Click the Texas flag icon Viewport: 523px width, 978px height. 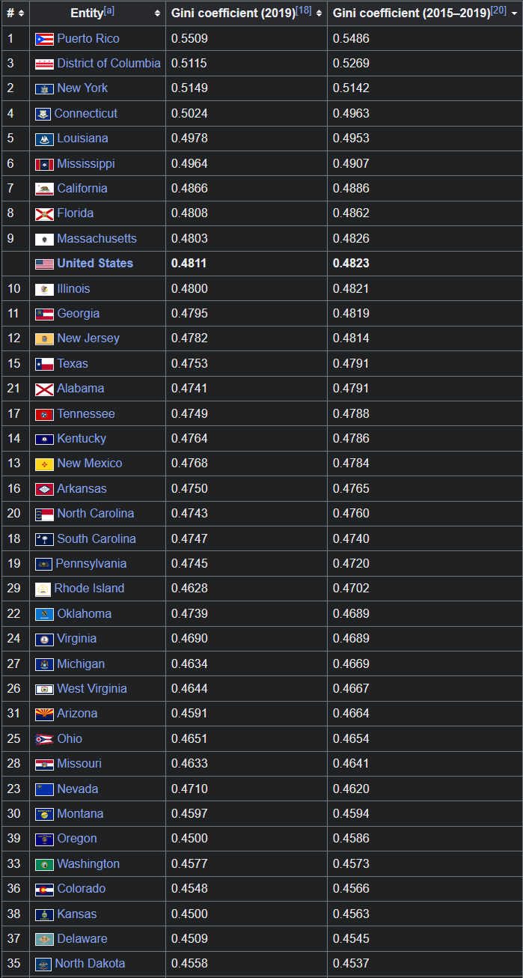pos(44,364)
